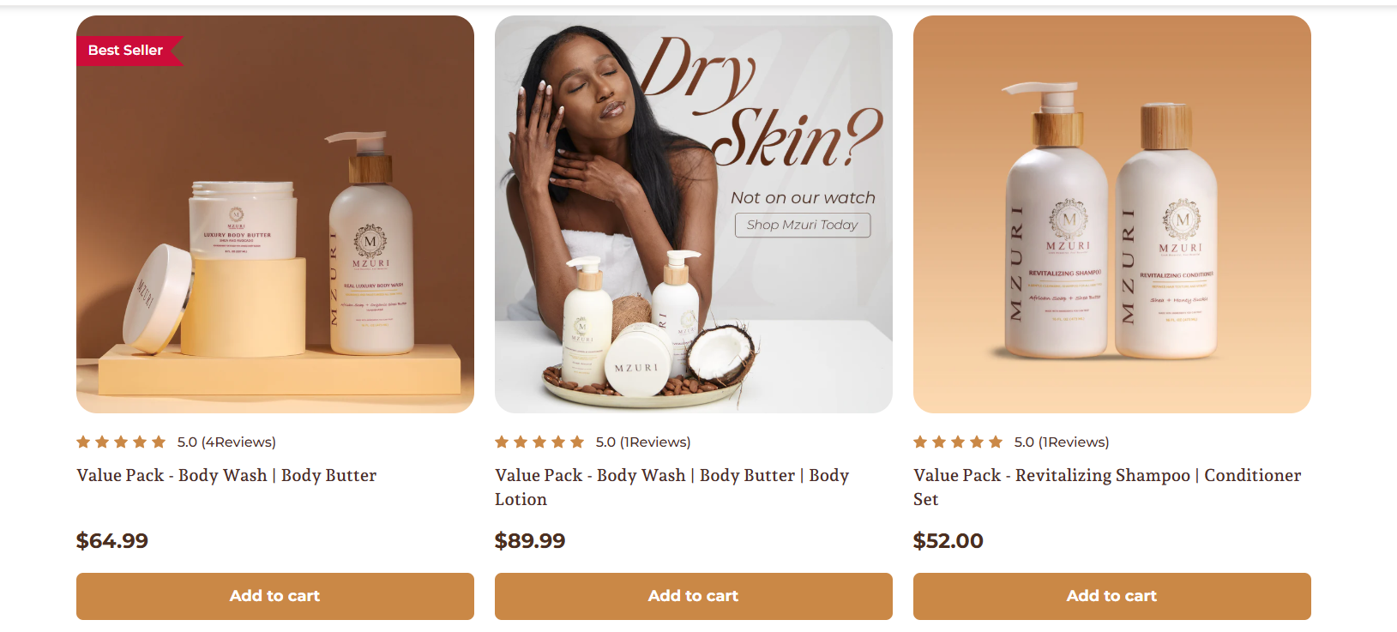This screenshot has width=1397, height=632.
Task: Click the $52.00 price label
Action: (x=948, y=541)
